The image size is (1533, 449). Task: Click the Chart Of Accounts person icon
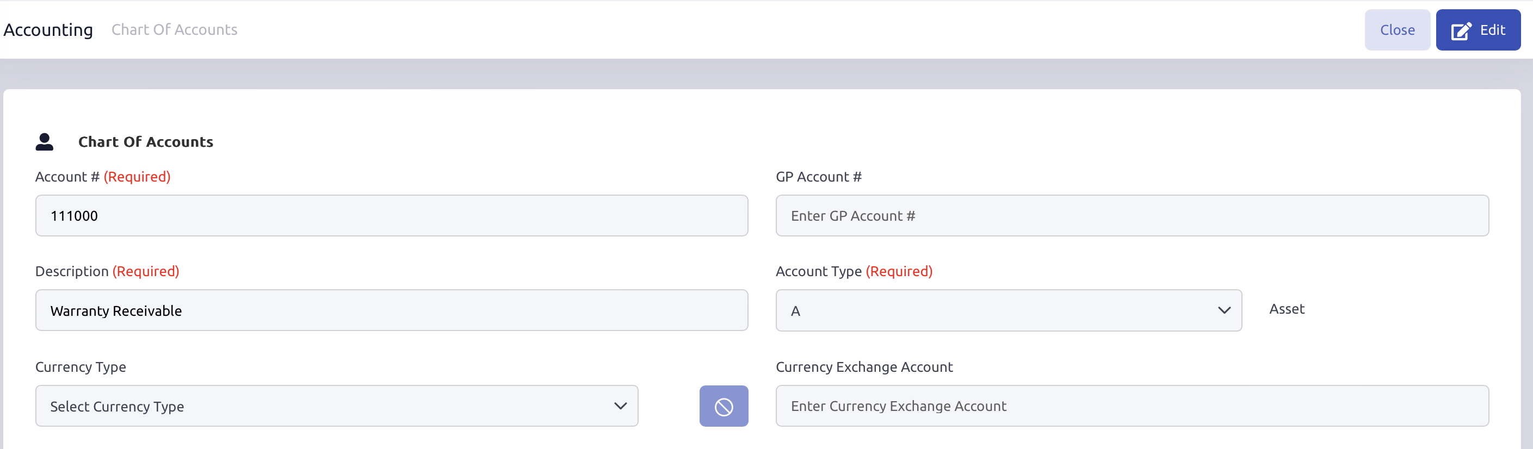(45, 141)
